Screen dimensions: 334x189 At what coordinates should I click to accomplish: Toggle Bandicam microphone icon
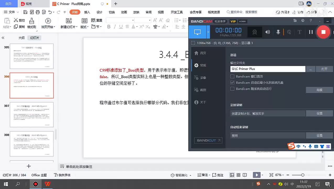click(x=278, y=32)
